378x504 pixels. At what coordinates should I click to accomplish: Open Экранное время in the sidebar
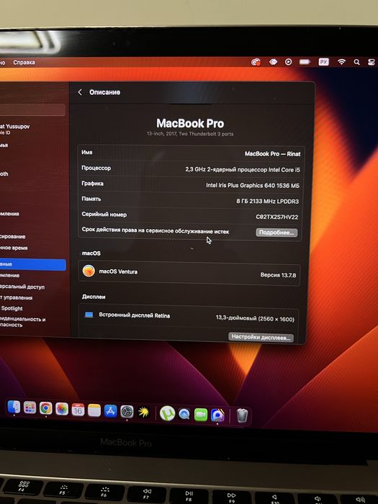pyautogui.click(x=14, y=248)
